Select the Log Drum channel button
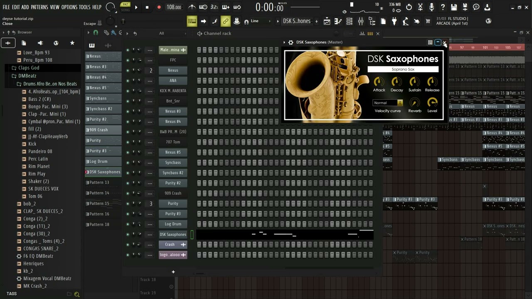The height and width of the screenshot is (299, 532). [x=173, y=224]
